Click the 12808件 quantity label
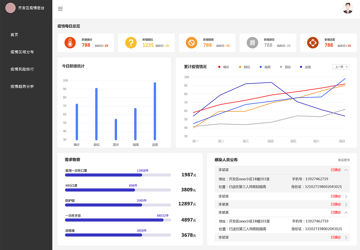The image size is (360, 250). click(143, 170)
